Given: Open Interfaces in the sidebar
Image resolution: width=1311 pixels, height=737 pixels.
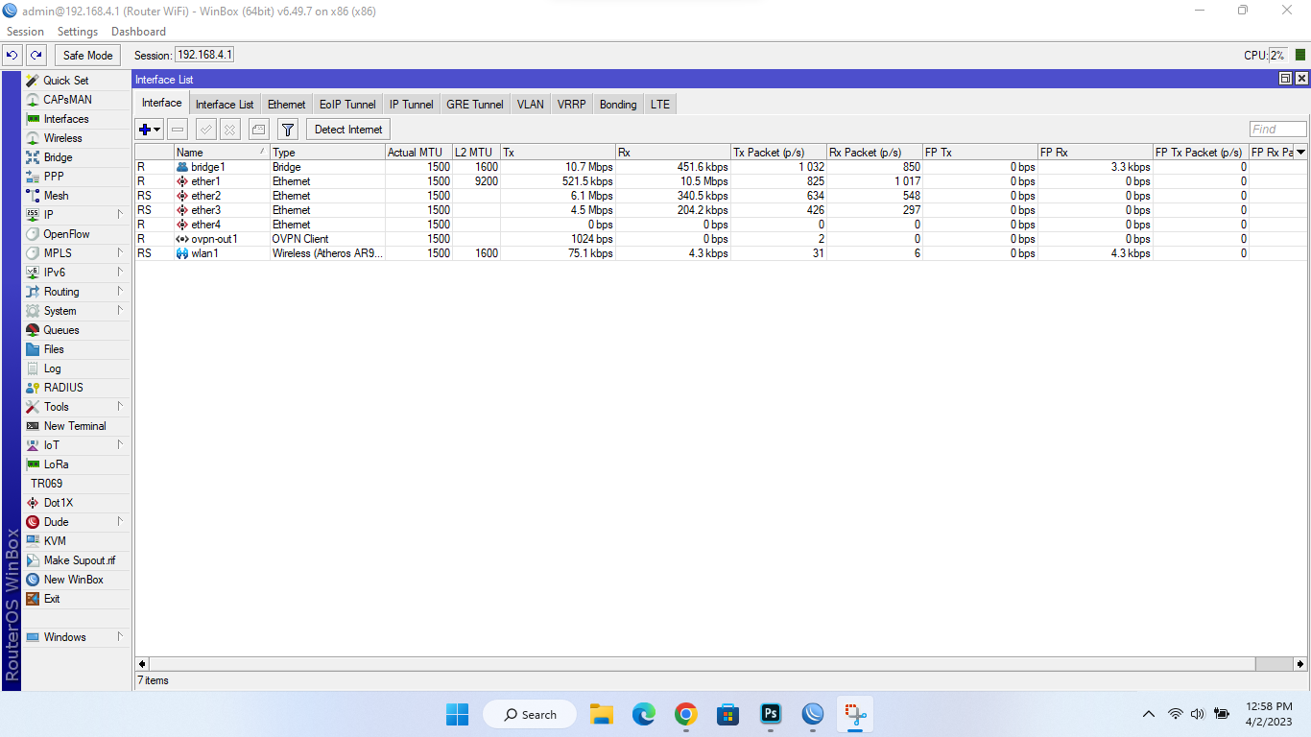Looking at the screenshot, I should pyautogui.click(x=77, y=119).
